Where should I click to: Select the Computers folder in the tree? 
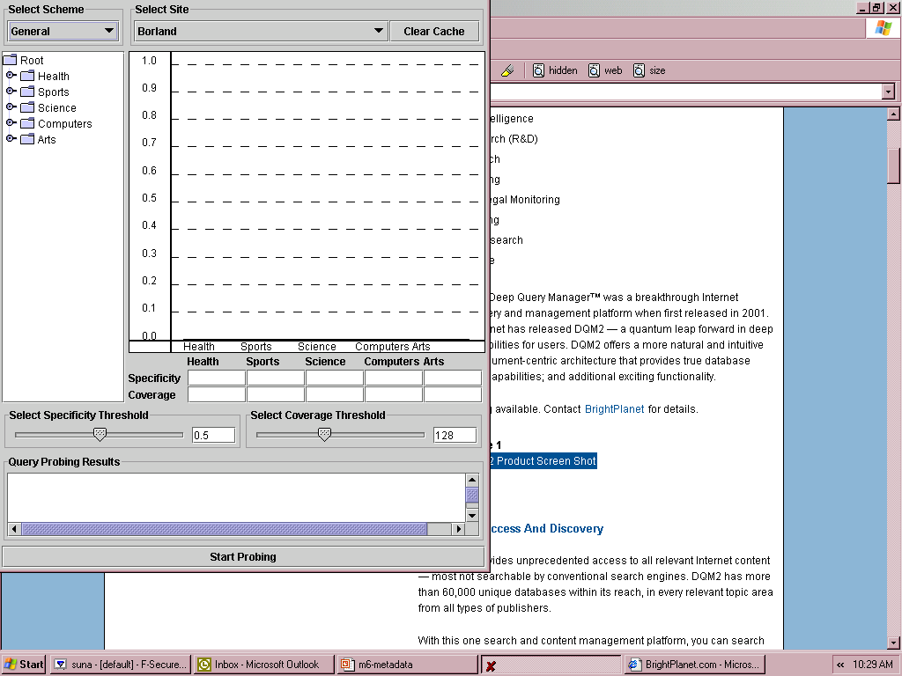pos(64,124)
